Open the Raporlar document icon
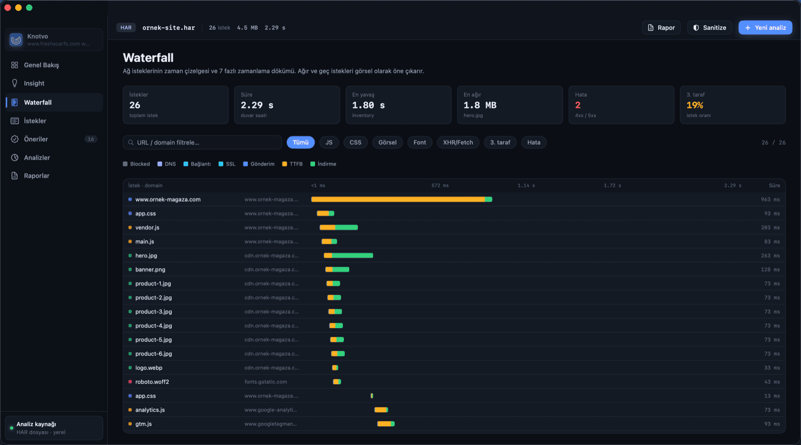Viewport: 801px width, 445px height. point(14,176)
